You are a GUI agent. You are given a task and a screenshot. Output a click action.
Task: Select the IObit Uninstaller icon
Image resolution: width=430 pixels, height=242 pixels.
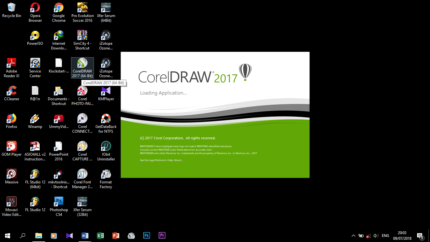[106, 151]
